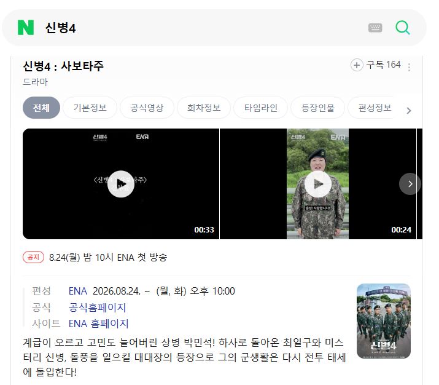
Task: Click the broadcast schedule 2026.08.24. ~ (월, 화) 오후 10:00
Action: (164, 291)
